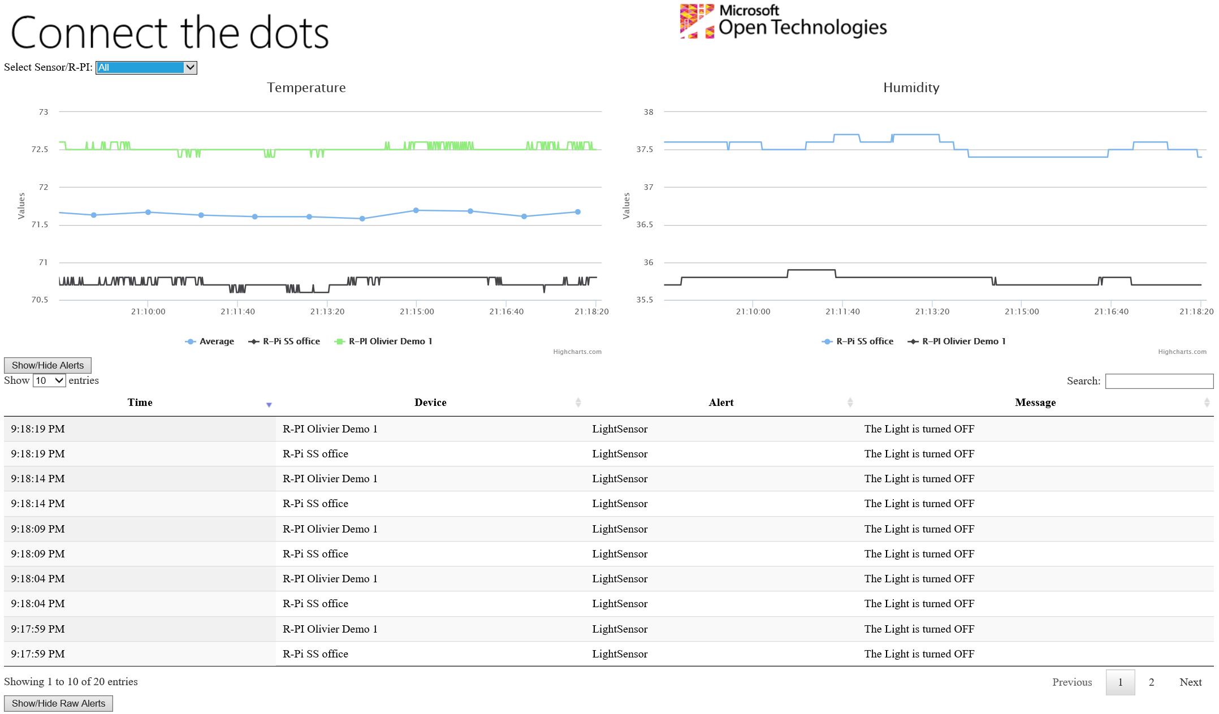Click the Show/Hide Alerts button
The image size is (1219, 714).
(x=47, y=365)
